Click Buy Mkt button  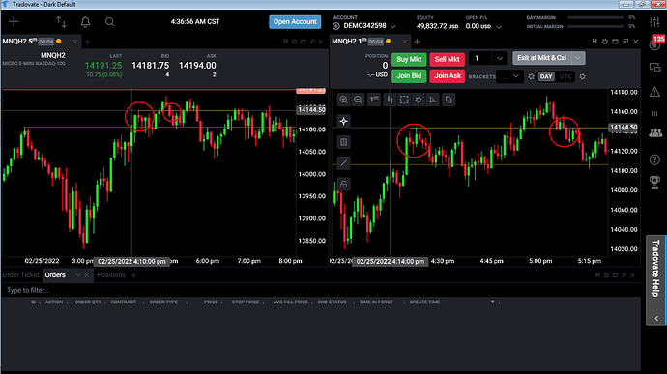(409, 60)
